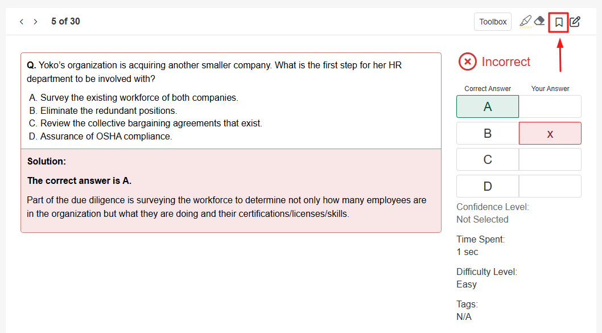Screen dimensions: 602x333
Task: Click the Confidence Level Not Selected value
Action: coord(483,219)
